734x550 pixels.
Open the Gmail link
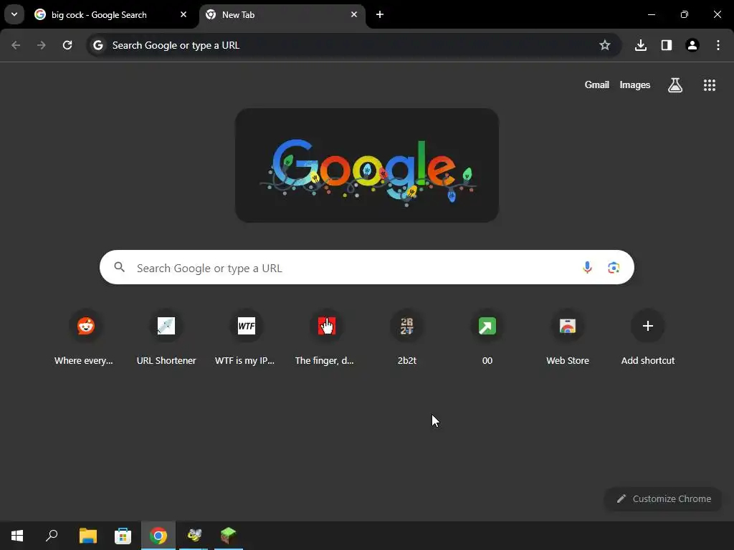click(x=597, y=85)
